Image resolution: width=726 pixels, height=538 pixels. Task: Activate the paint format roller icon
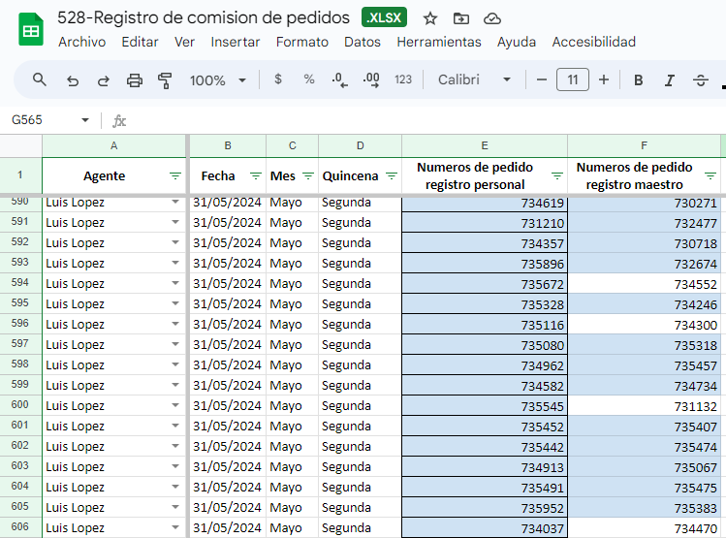point(165,80)
